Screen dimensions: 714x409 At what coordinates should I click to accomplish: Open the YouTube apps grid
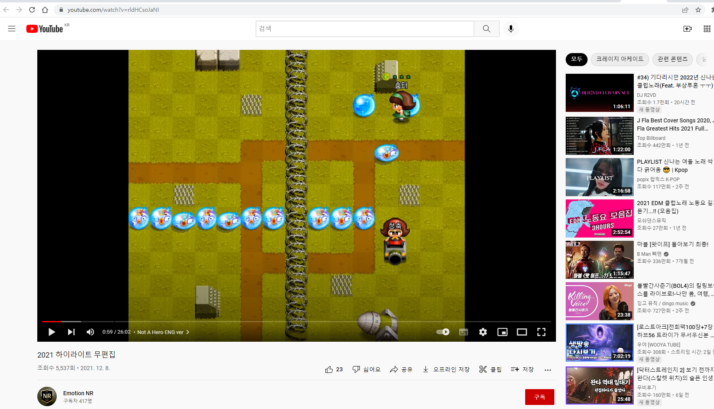coord(707,29)
